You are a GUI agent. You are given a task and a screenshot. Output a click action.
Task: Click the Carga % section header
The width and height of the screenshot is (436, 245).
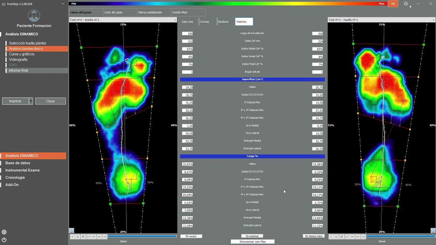click(x=252, y=156)
